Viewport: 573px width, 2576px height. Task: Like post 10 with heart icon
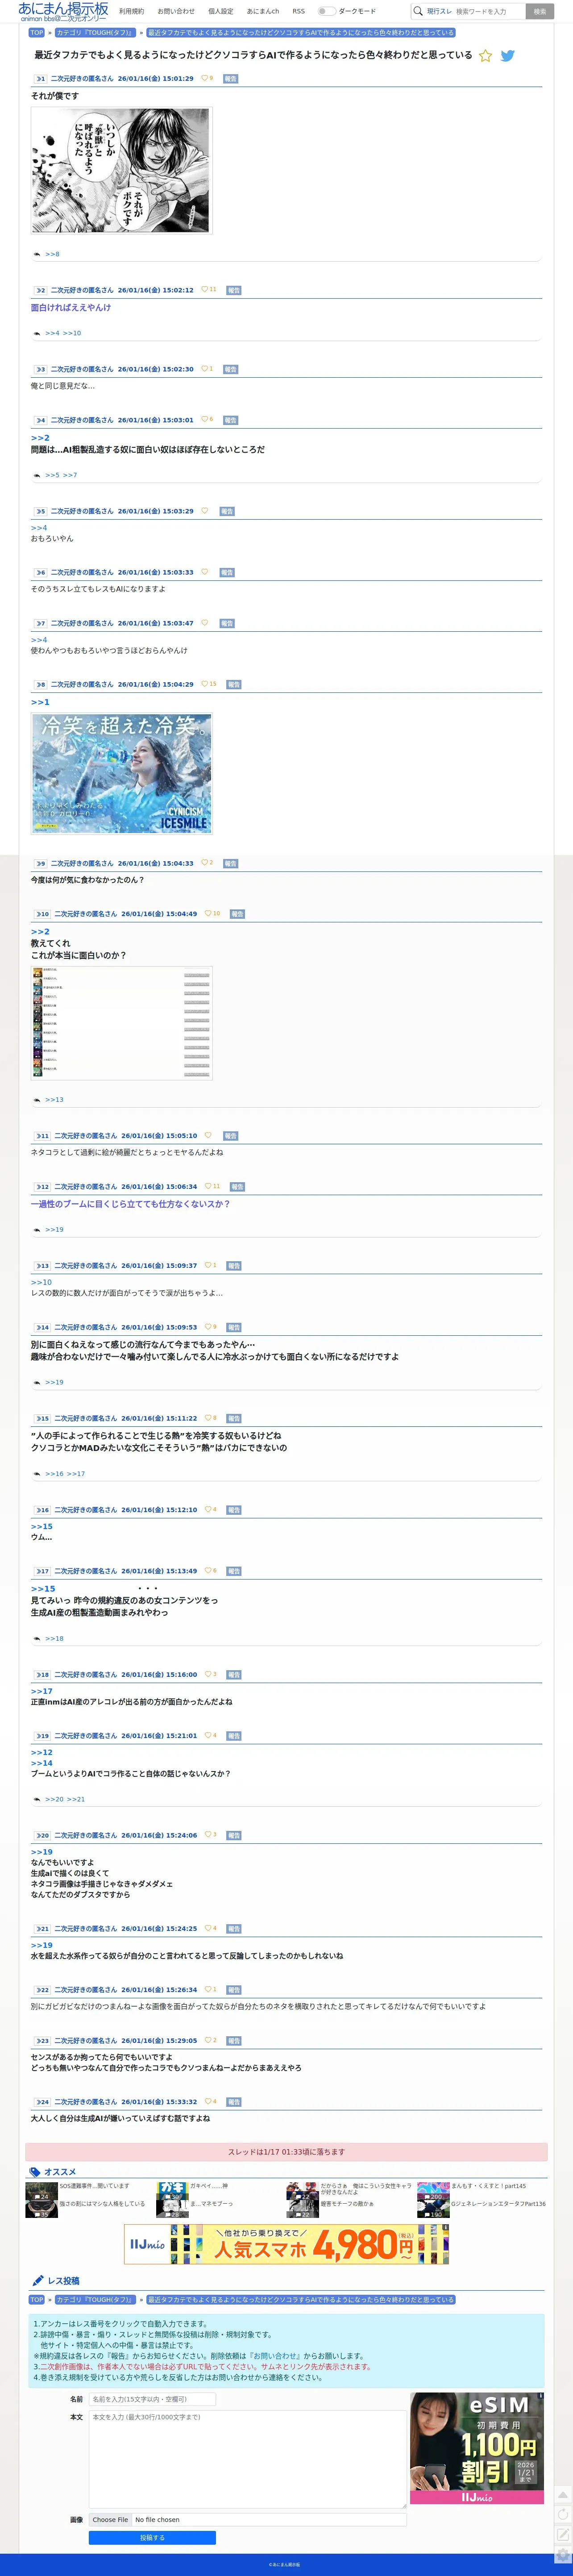208,913
